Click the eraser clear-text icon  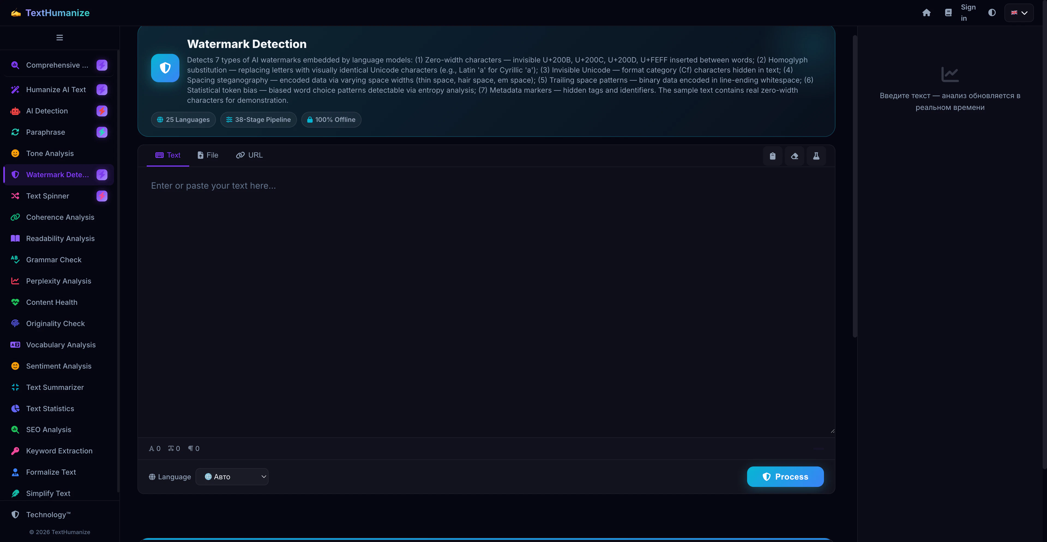pyautogui.click(x=794, y=156)
